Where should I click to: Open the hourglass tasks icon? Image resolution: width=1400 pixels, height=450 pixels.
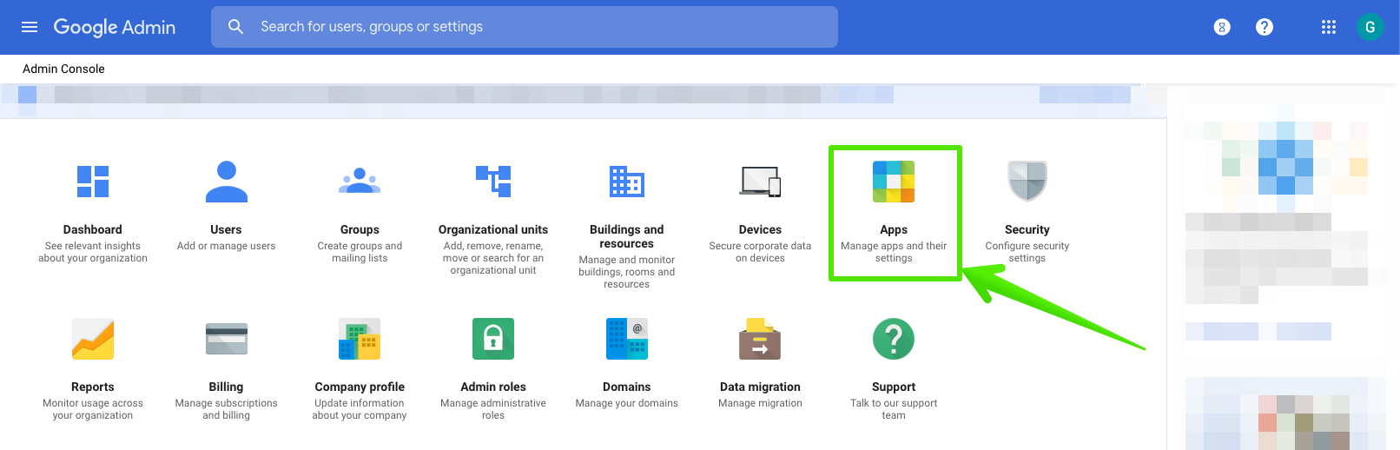click(x=1222, y=27)
